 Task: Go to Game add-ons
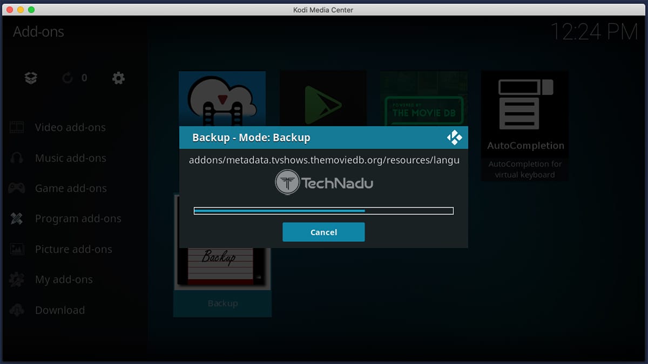point(71,188)
